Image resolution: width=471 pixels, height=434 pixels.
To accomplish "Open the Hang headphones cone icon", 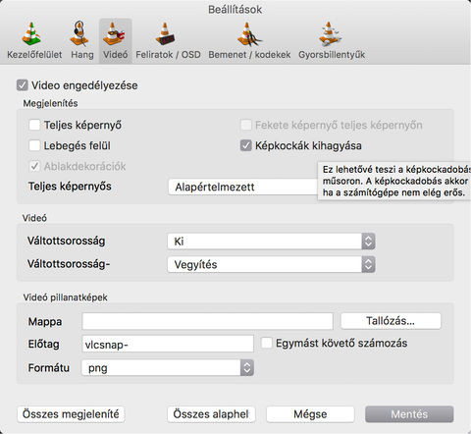I will (79, 33).
